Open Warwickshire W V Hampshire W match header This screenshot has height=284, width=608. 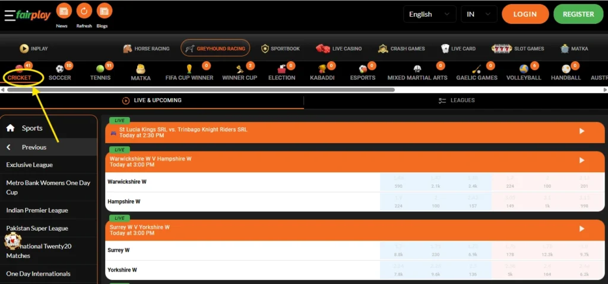355,162
